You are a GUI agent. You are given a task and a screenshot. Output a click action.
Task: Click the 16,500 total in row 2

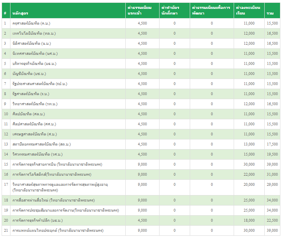click(272, 33)
